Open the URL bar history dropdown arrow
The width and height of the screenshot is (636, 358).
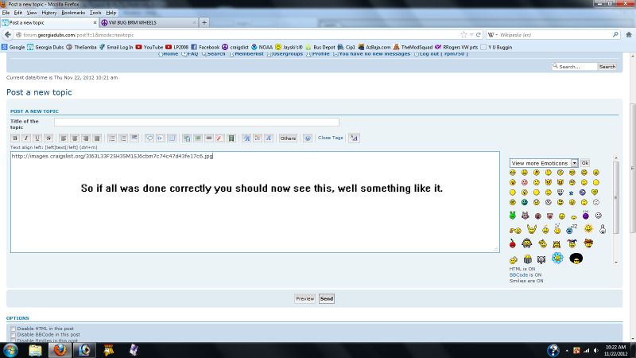click(471, 35)
